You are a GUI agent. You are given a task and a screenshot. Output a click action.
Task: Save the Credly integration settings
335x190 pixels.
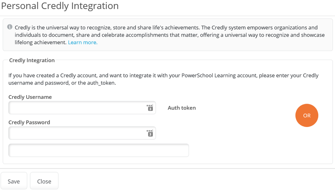click(14, 181)
